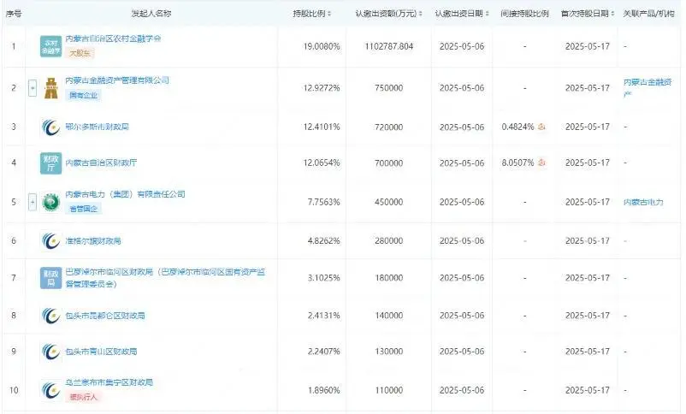
Task: Click the 内蒙古自治区财政厅 logo tile
Action: point(50,163)
